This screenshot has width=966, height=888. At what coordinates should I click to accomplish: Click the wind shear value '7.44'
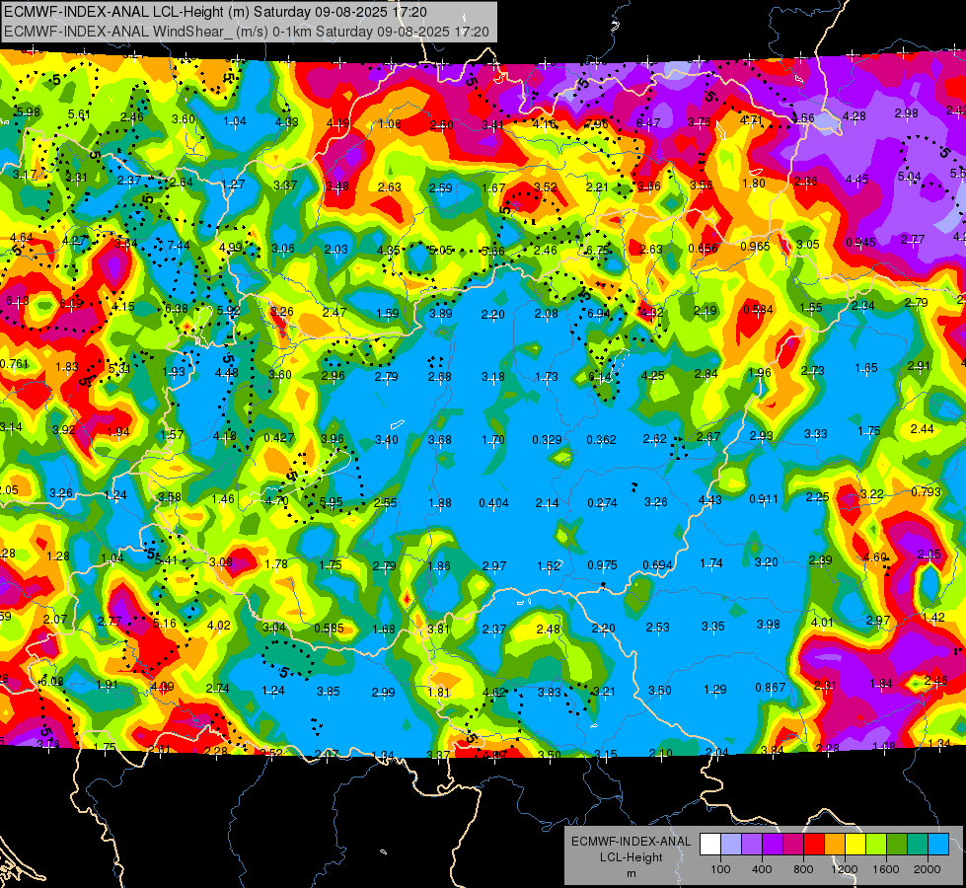[x=178, y=246]
